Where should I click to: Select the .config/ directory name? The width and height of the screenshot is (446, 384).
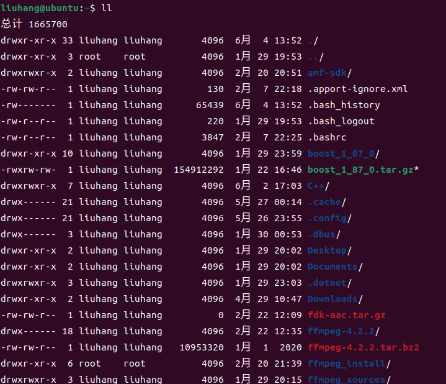click(329, 219)
